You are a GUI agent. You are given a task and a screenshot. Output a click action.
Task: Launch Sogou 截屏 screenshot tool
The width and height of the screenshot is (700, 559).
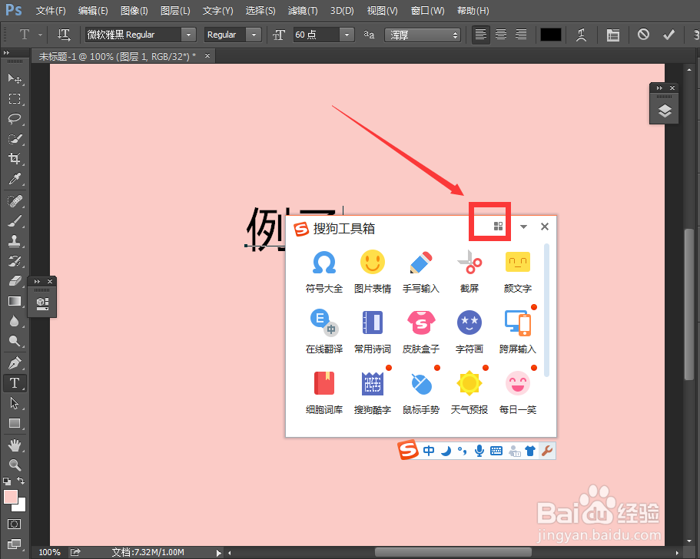(469, 272)
